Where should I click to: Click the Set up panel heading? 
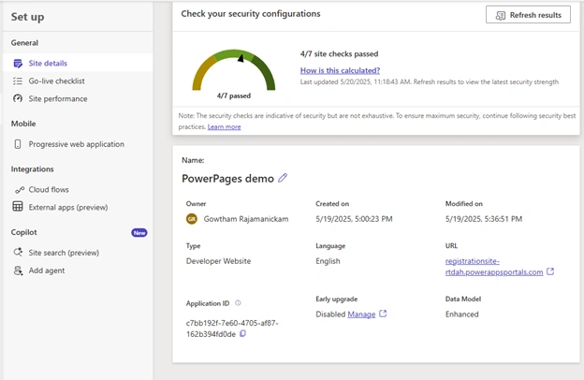[x=27, y=17]
